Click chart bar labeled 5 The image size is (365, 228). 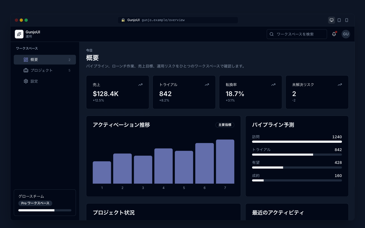point(184,167)
